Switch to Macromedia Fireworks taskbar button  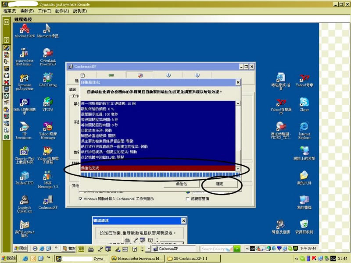[x=137, y=259]
